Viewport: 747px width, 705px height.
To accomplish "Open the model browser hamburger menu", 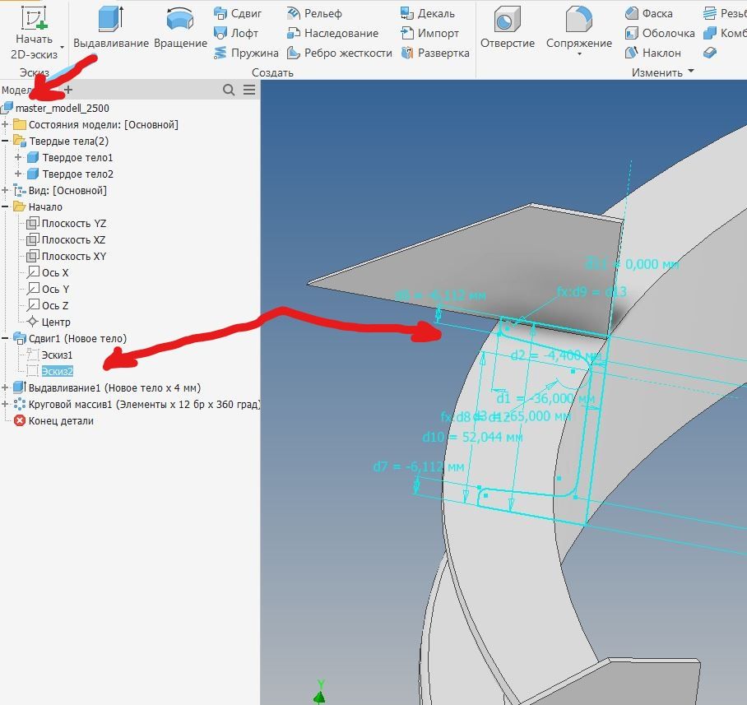I will click(249, 90).
